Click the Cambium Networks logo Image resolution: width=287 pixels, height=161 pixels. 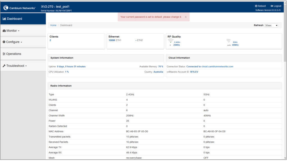[19, 8]
